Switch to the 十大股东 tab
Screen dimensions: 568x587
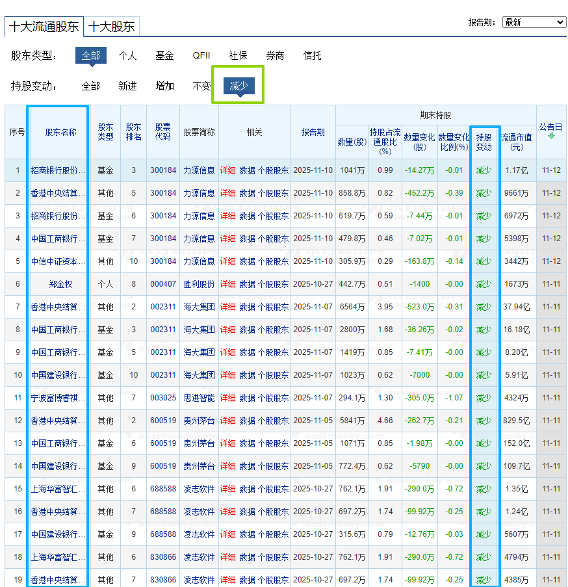[112, 27]
